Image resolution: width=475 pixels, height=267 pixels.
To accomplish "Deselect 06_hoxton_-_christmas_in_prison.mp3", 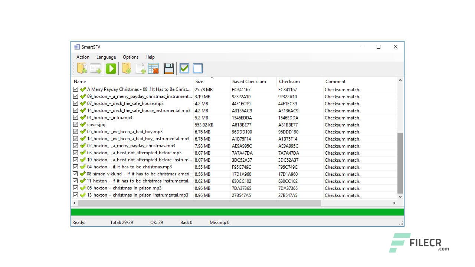I will 75,188.
